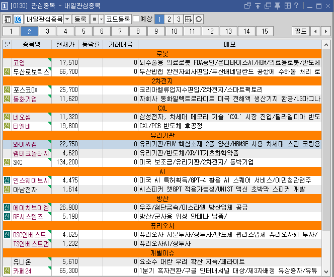
Task: Click the column export table icon
Action: tap(189, 20)
